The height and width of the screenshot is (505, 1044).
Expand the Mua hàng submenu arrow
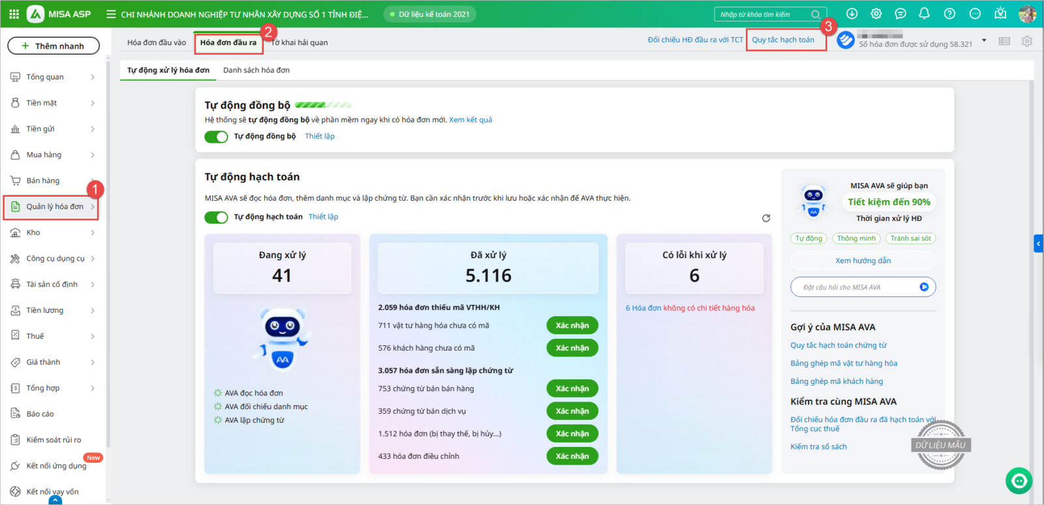point(93,155)
